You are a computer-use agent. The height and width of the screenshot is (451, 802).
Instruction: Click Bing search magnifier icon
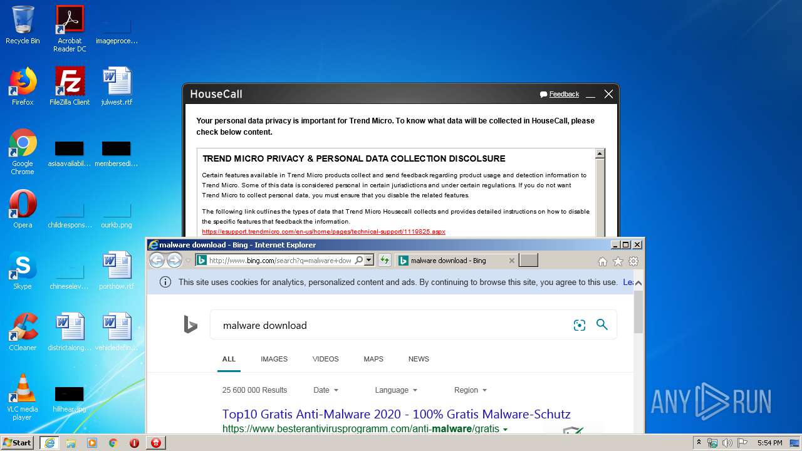pyautogui.click(x=602, y=324)
